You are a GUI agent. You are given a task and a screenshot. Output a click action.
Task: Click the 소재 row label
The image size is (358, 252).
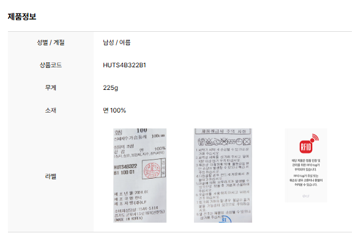point(51,110)
